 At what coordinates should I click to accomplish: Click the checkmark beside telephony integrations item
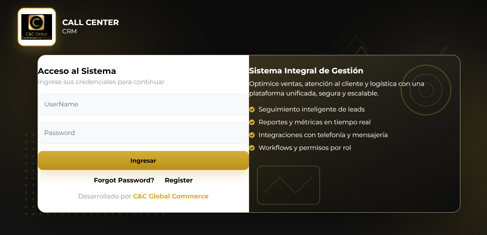[252, 135]
